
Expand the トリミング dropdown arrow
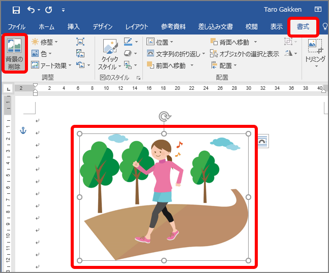point(316,66)
